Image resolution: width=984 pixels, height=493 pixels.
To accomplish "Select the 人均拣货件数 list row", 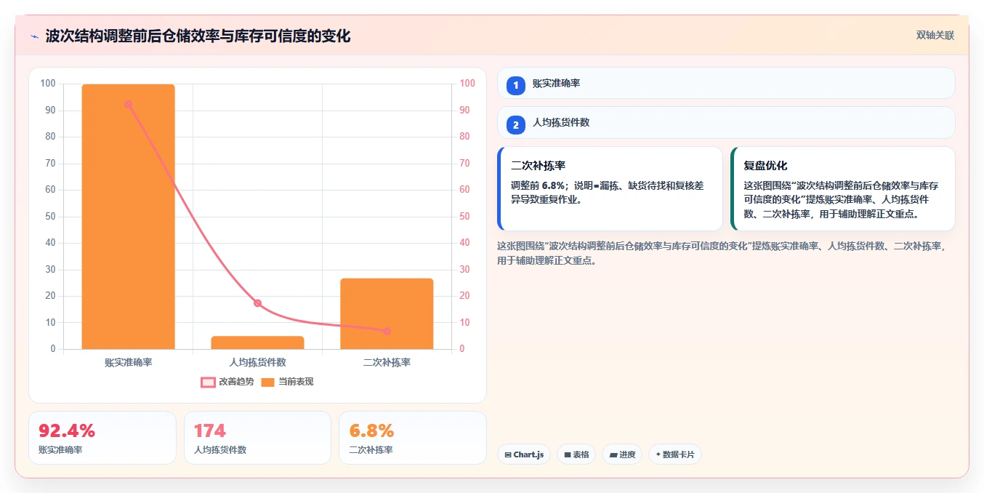I will 726,123.
